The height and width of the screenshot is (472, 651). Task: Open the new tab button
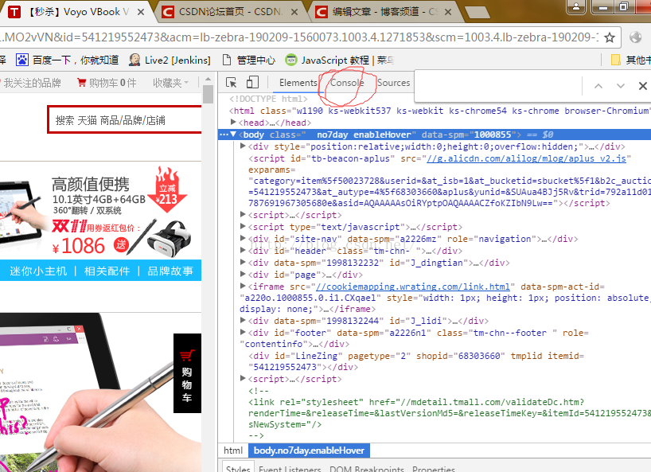pyautogui.click(x=478, y=12)
